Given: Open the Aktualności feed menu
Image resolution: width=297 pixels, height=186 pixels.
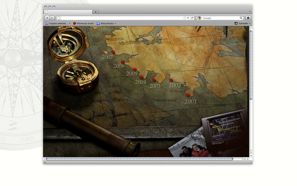Looking at the screenshot, I should click(x=107, y=24).
